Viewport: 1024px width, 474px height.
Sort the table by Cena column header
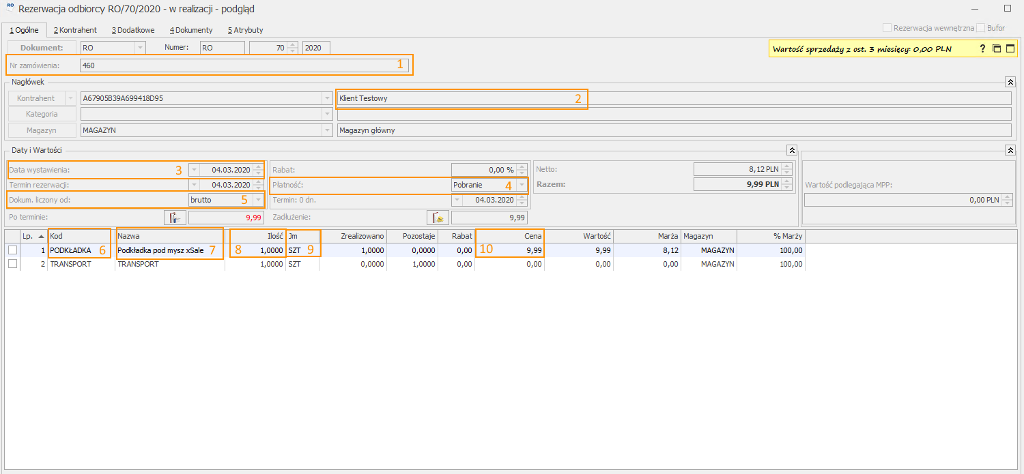pos(509,235)
